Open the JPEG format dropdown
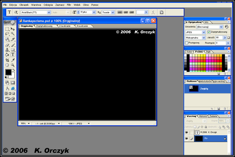235x157 pixels. [204, 32]
